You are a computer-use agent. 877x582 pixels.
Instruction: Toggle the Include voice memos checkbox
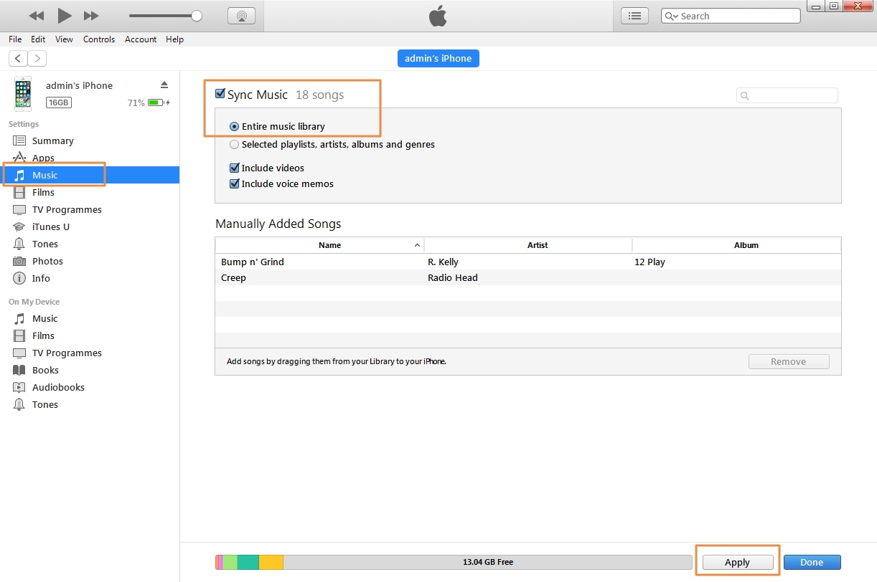tap(234, 183)
